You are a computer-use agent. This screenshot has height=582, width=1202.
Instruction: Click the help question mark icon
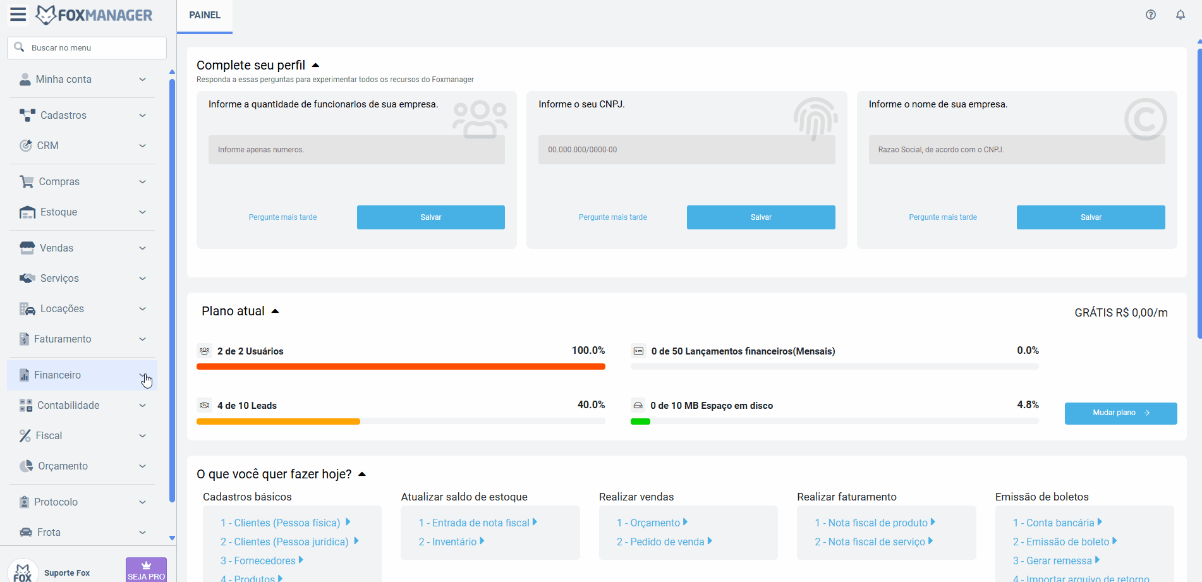(1151, 15)
